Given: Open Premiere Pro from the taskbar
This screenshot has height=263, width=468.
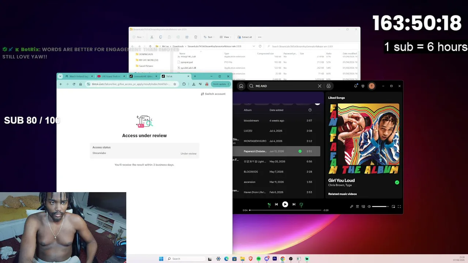Looking at the screenshot, I should (x=275, y=259).
